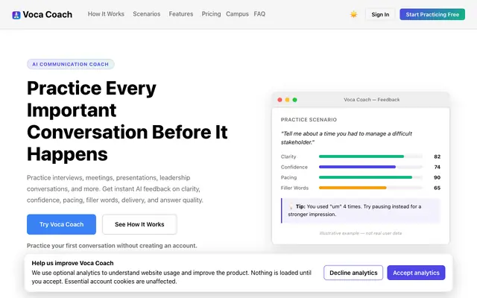Click the 'Help us improve Voca Coach' heading
Image resolution: width=477 pixels, height=298 pixels.
point(73,263)
